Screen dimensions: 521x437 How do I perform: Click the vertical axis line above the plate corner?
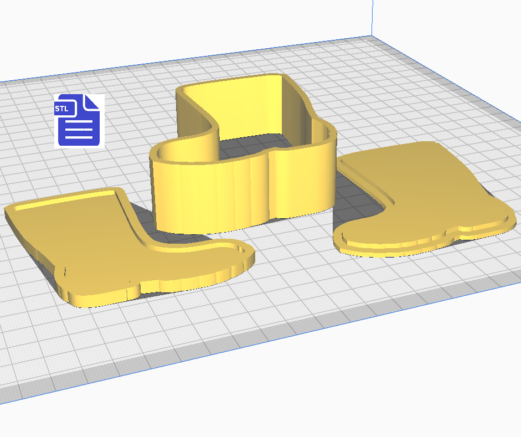[370, 17]
